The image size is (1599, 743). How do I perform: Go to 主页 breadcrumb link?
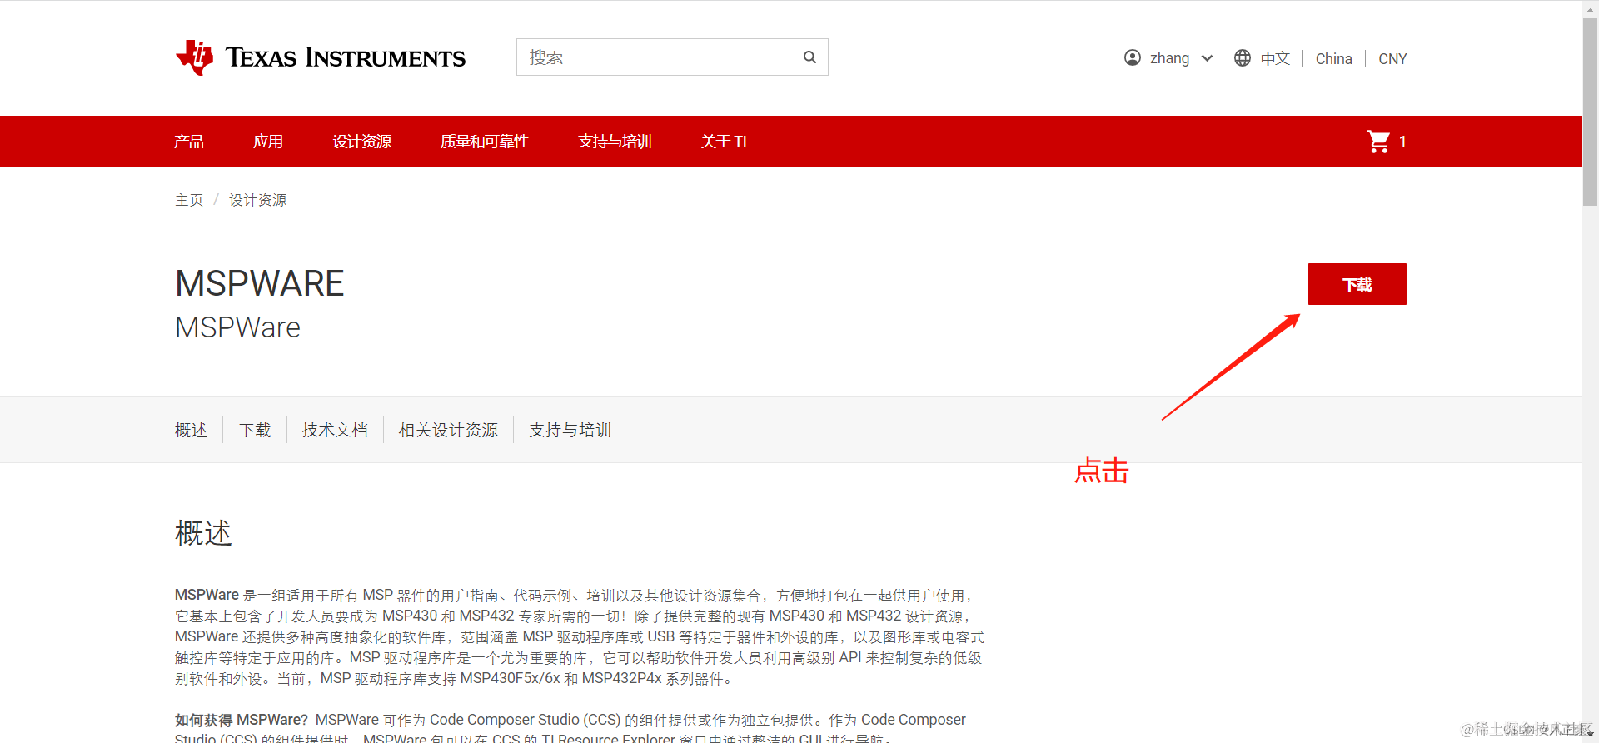click(189, 200)
